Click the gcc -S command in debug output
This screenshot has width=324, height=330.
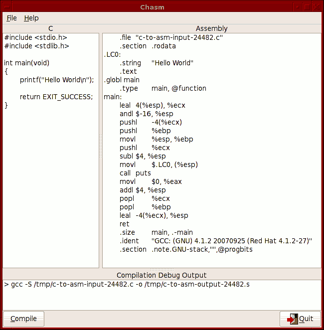(127, 284)
